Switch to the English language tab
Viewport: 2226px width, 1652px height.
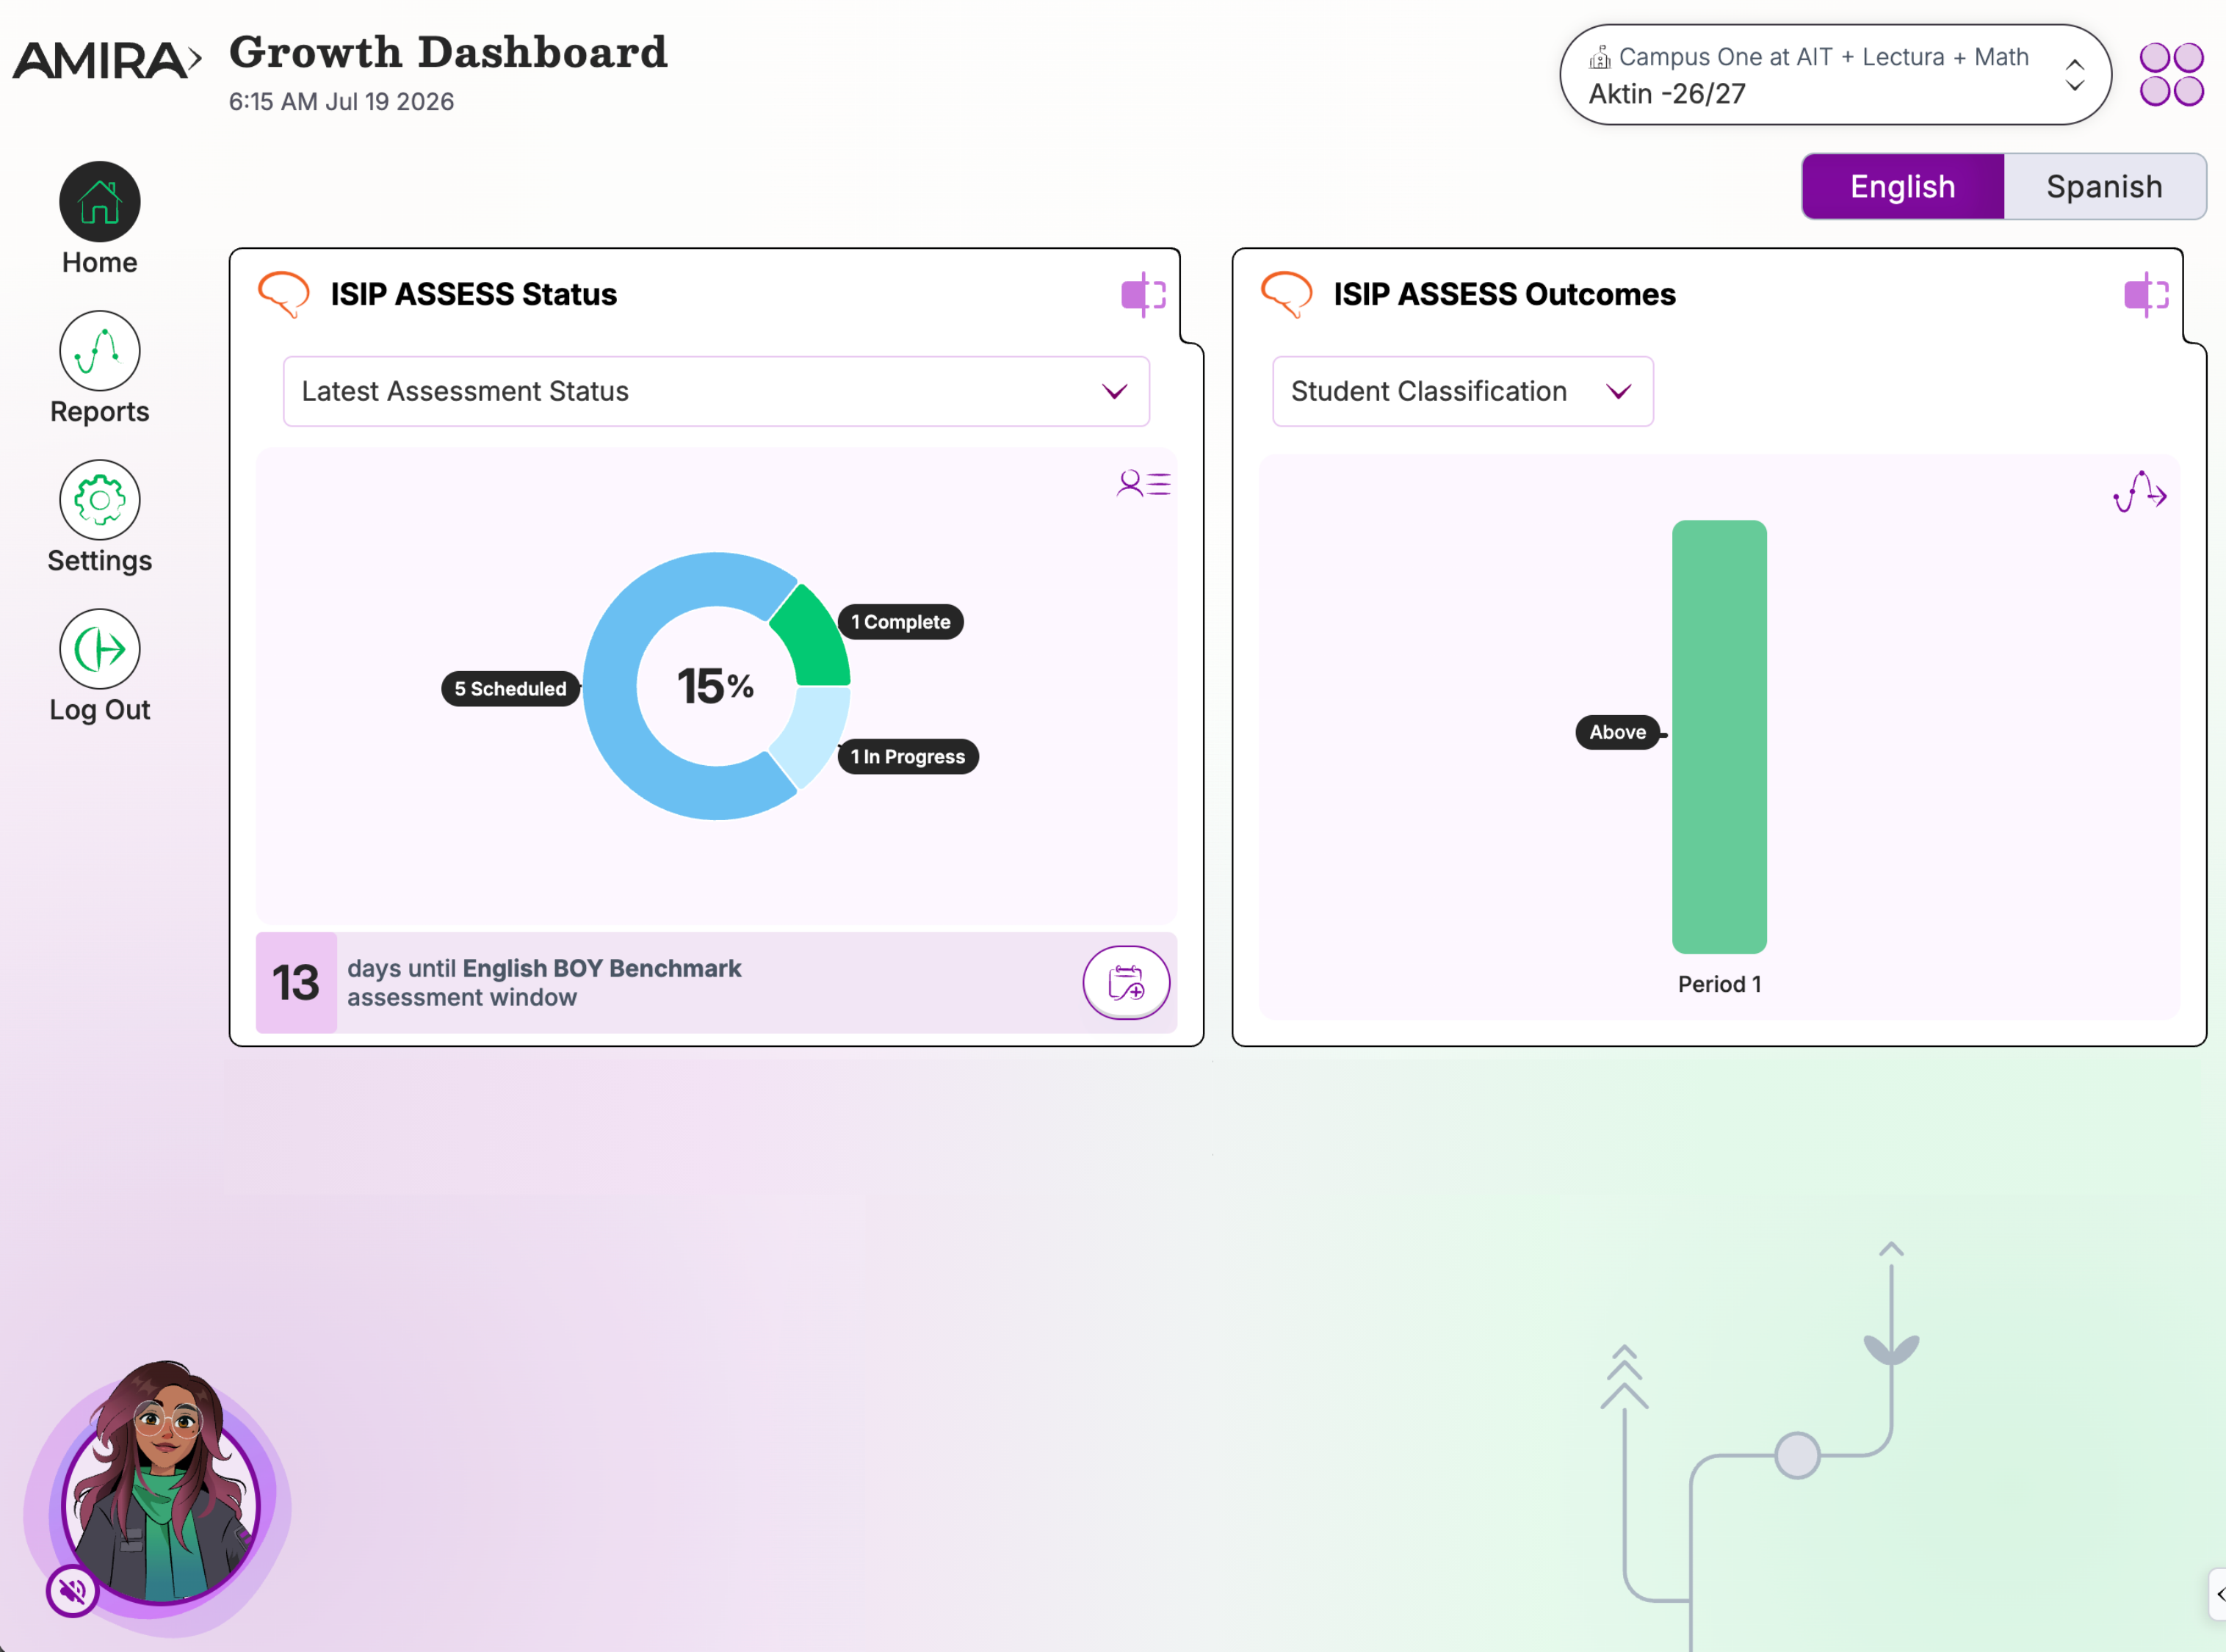click(x=1903, y=187)
